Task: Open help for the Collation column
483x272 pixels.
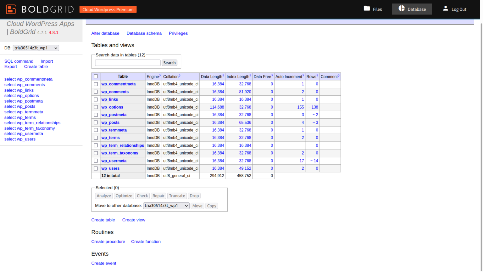Action: click(x=179, y=75)
